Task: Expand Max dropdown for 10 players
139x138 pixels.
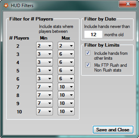Action: (66, 112)
